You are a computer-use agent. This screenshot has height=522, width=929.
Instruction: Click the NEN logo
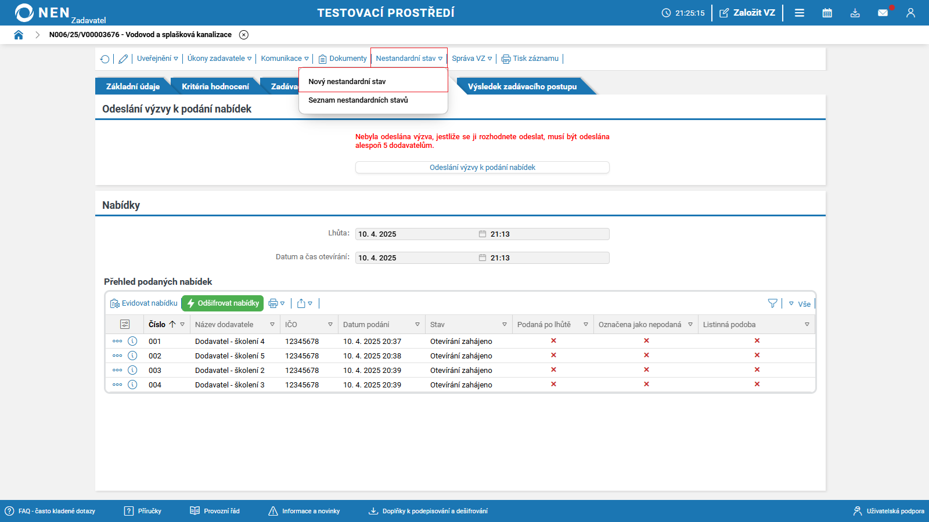[x=42, y=13]
